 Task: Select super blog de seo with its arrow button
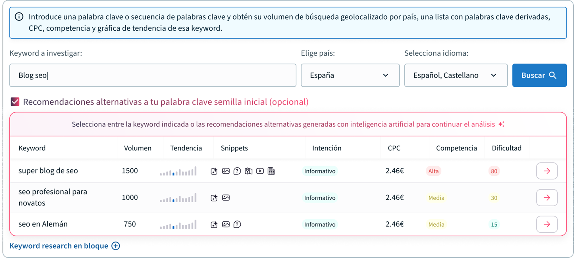click(547, 171)
